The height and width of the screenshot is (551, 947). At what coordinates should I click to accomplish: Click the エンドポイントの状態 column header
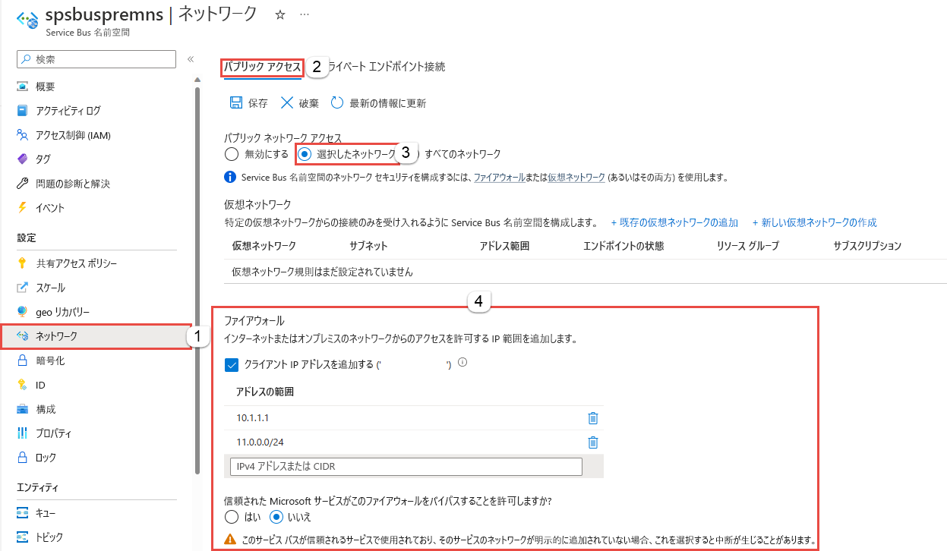pos(623,246)
